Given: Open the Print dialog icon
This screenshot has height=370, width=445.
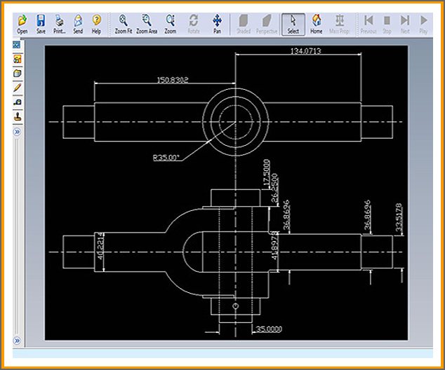Looking at the screenshot, I should (x=60, y=25).
